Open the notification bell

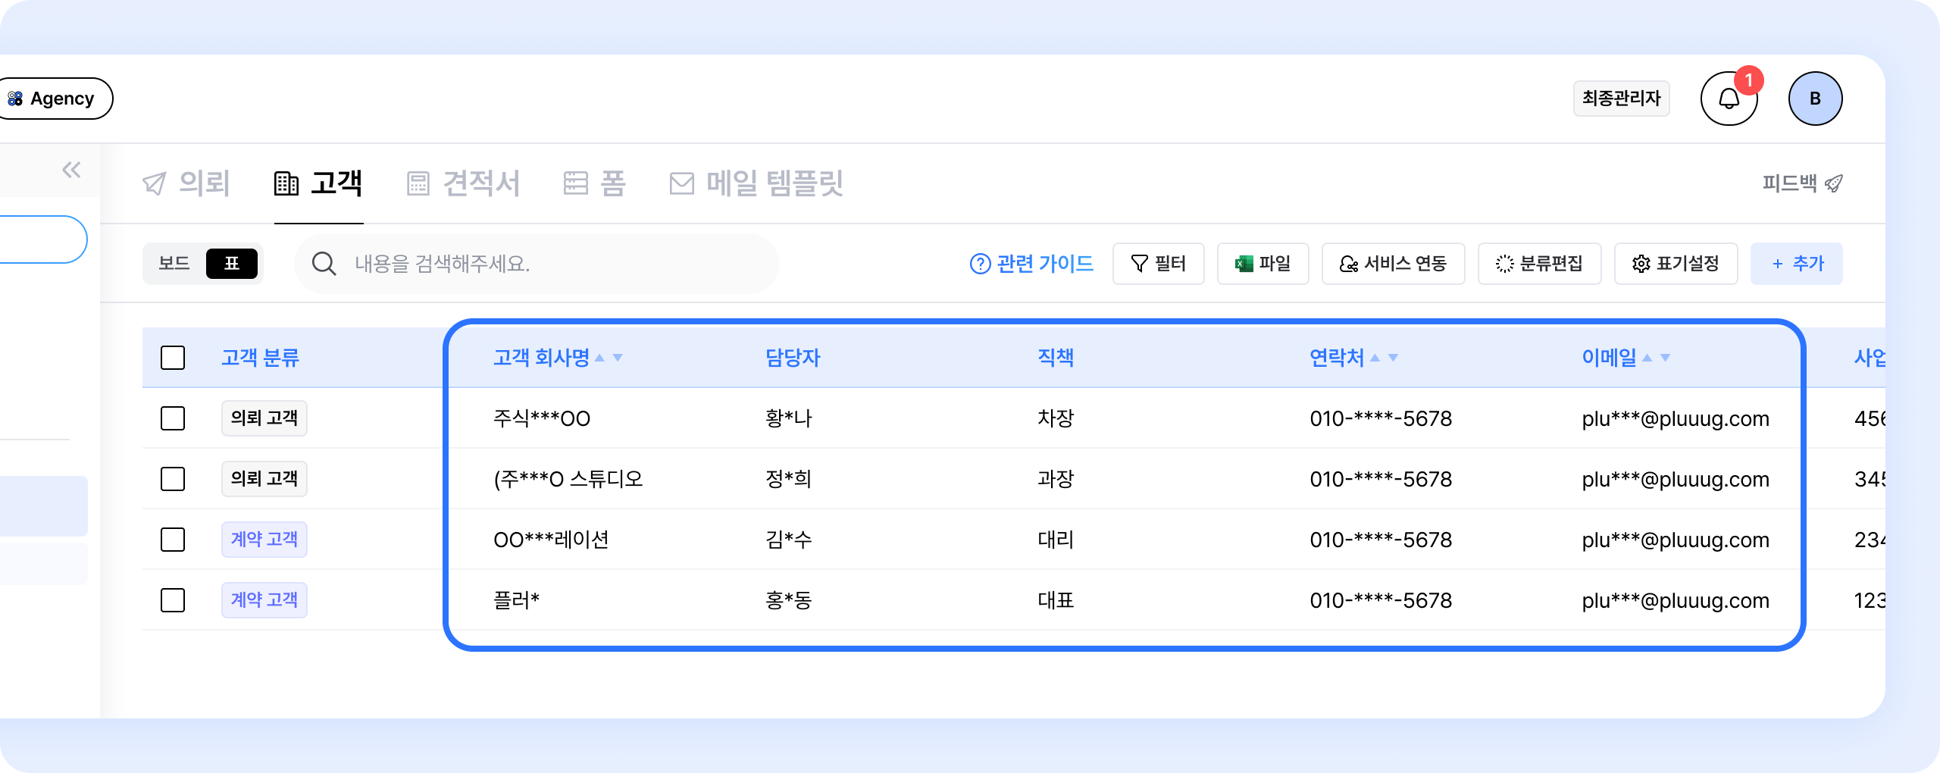point(1729,99)
